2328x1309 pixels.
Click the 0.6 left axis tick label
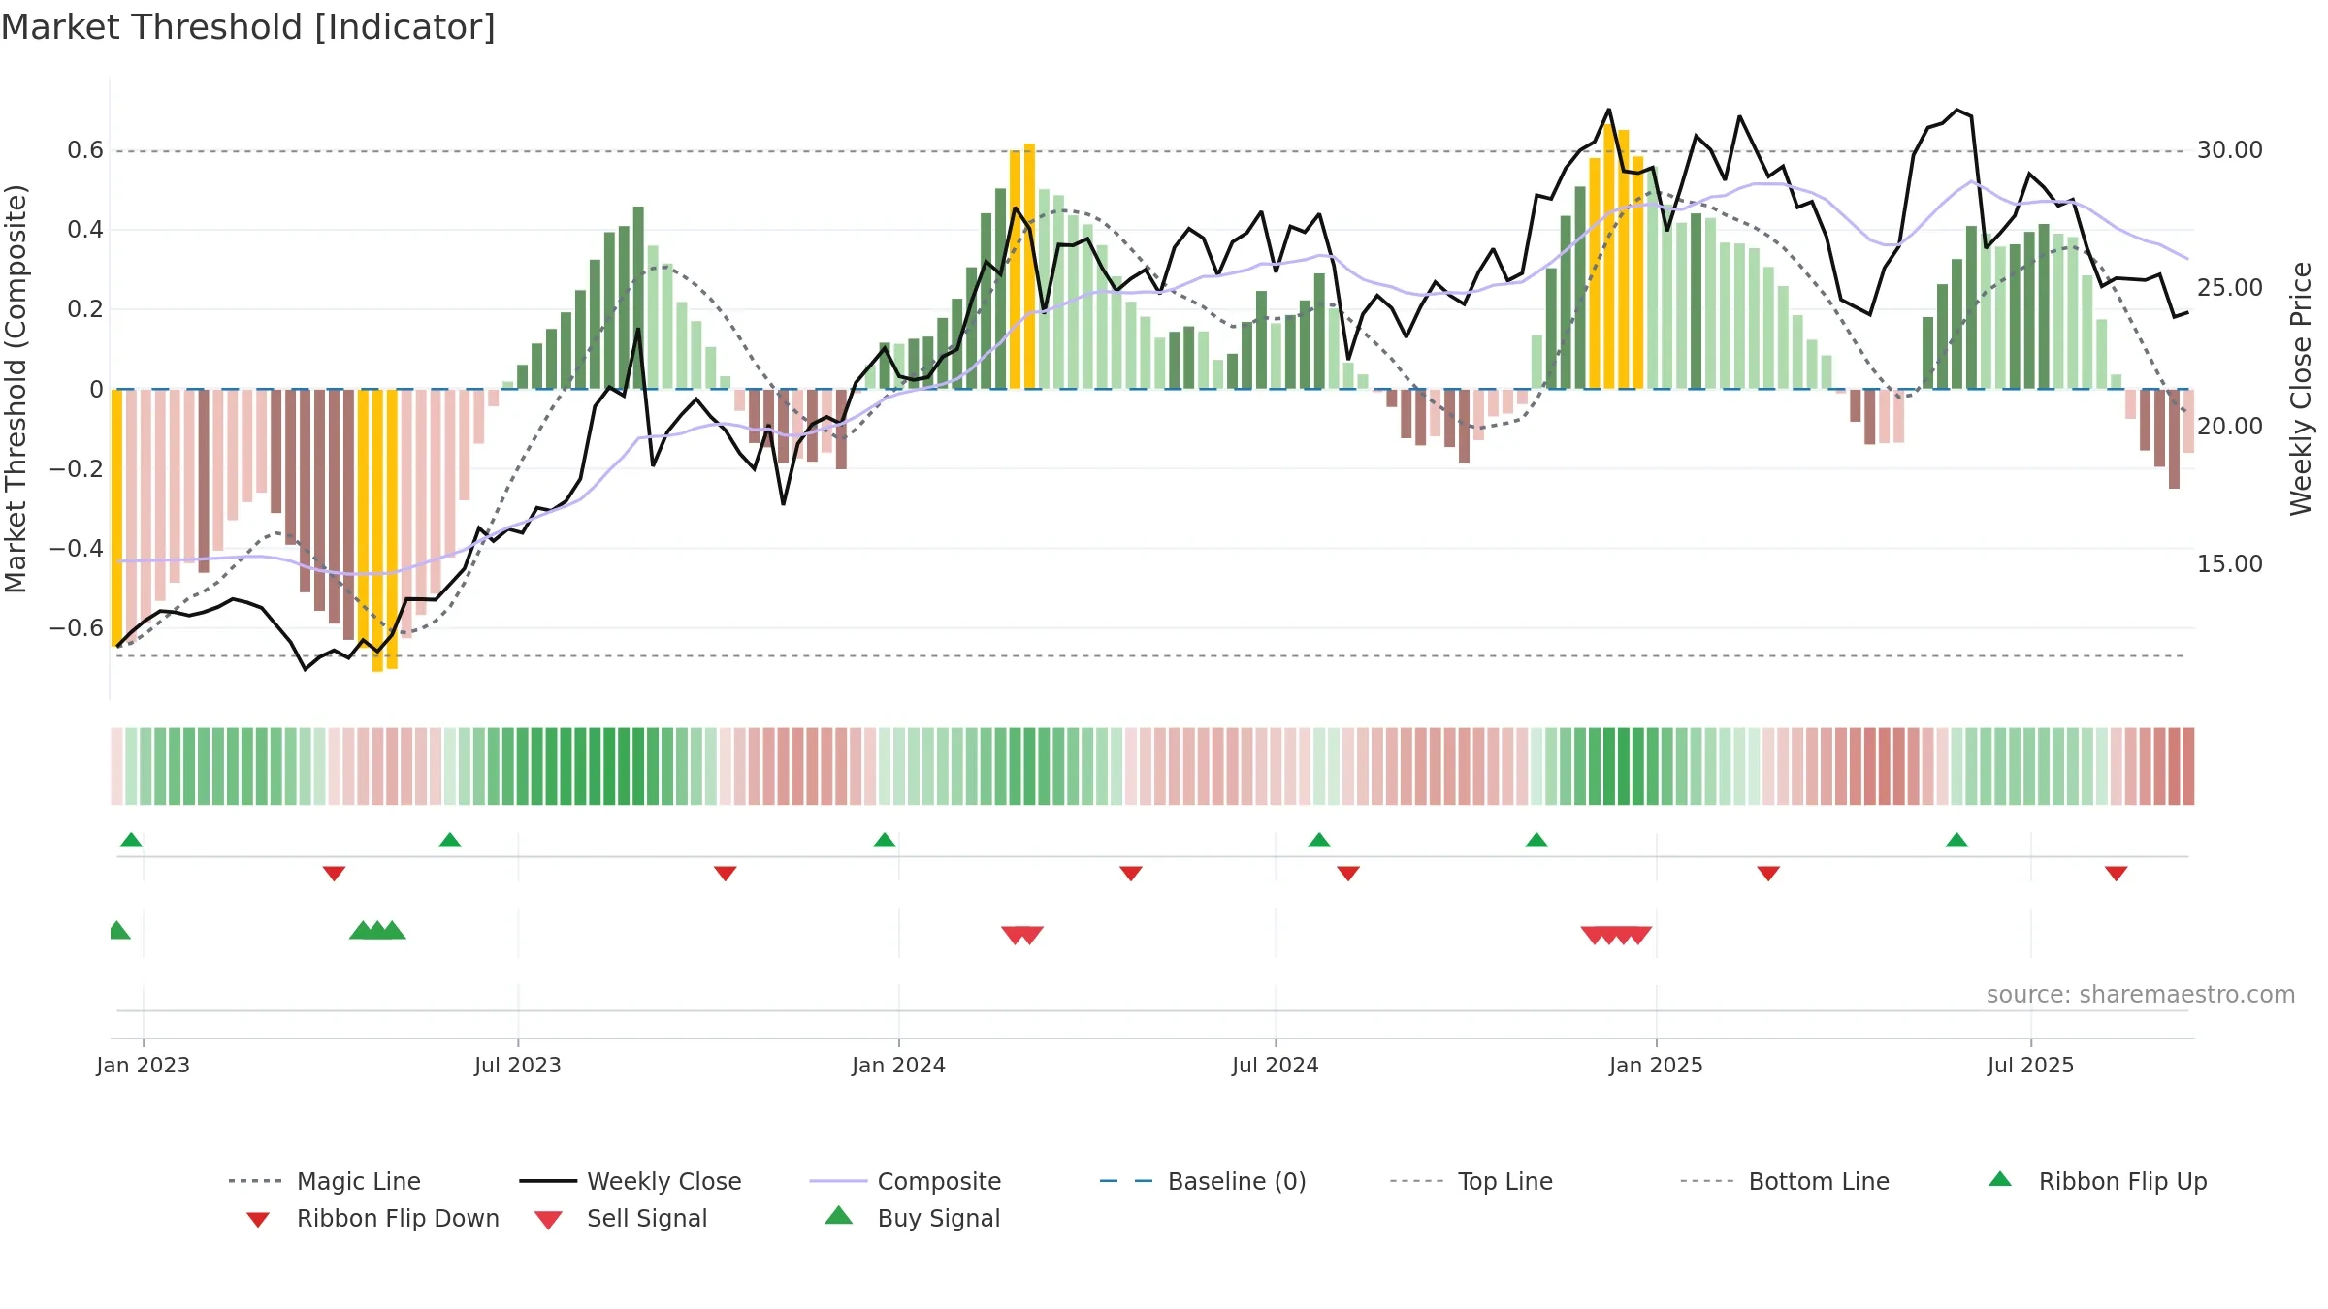coord(85,150)
